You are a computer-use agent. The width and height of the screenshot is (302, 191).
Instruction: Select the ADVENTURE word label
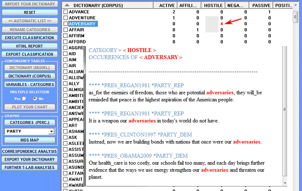pos(82,18)
